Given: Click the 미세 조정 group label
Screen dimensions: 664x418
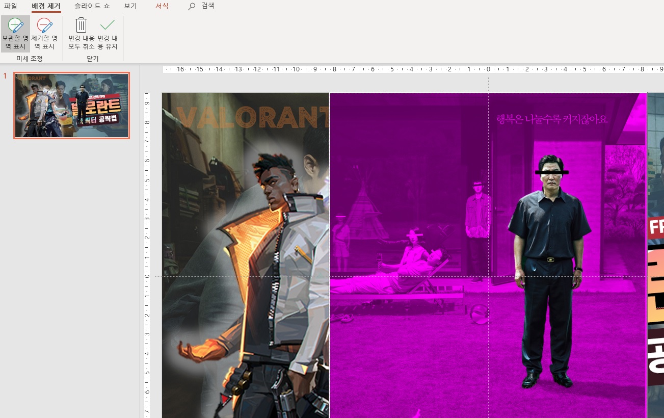Looking at the screenshot, I should click(30, 59).
